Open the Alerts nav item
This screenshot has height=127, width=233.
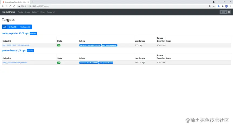click(20, 12)
